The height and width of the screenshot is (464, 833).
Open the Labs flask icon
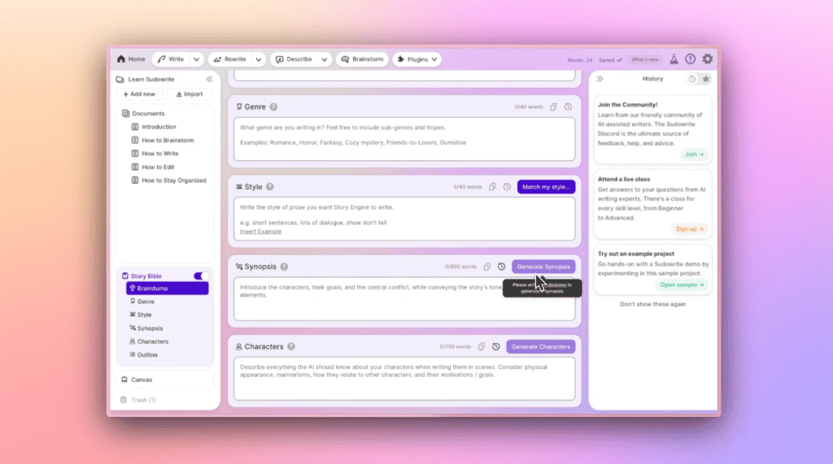pyautogui.click(x=674, y=59)
